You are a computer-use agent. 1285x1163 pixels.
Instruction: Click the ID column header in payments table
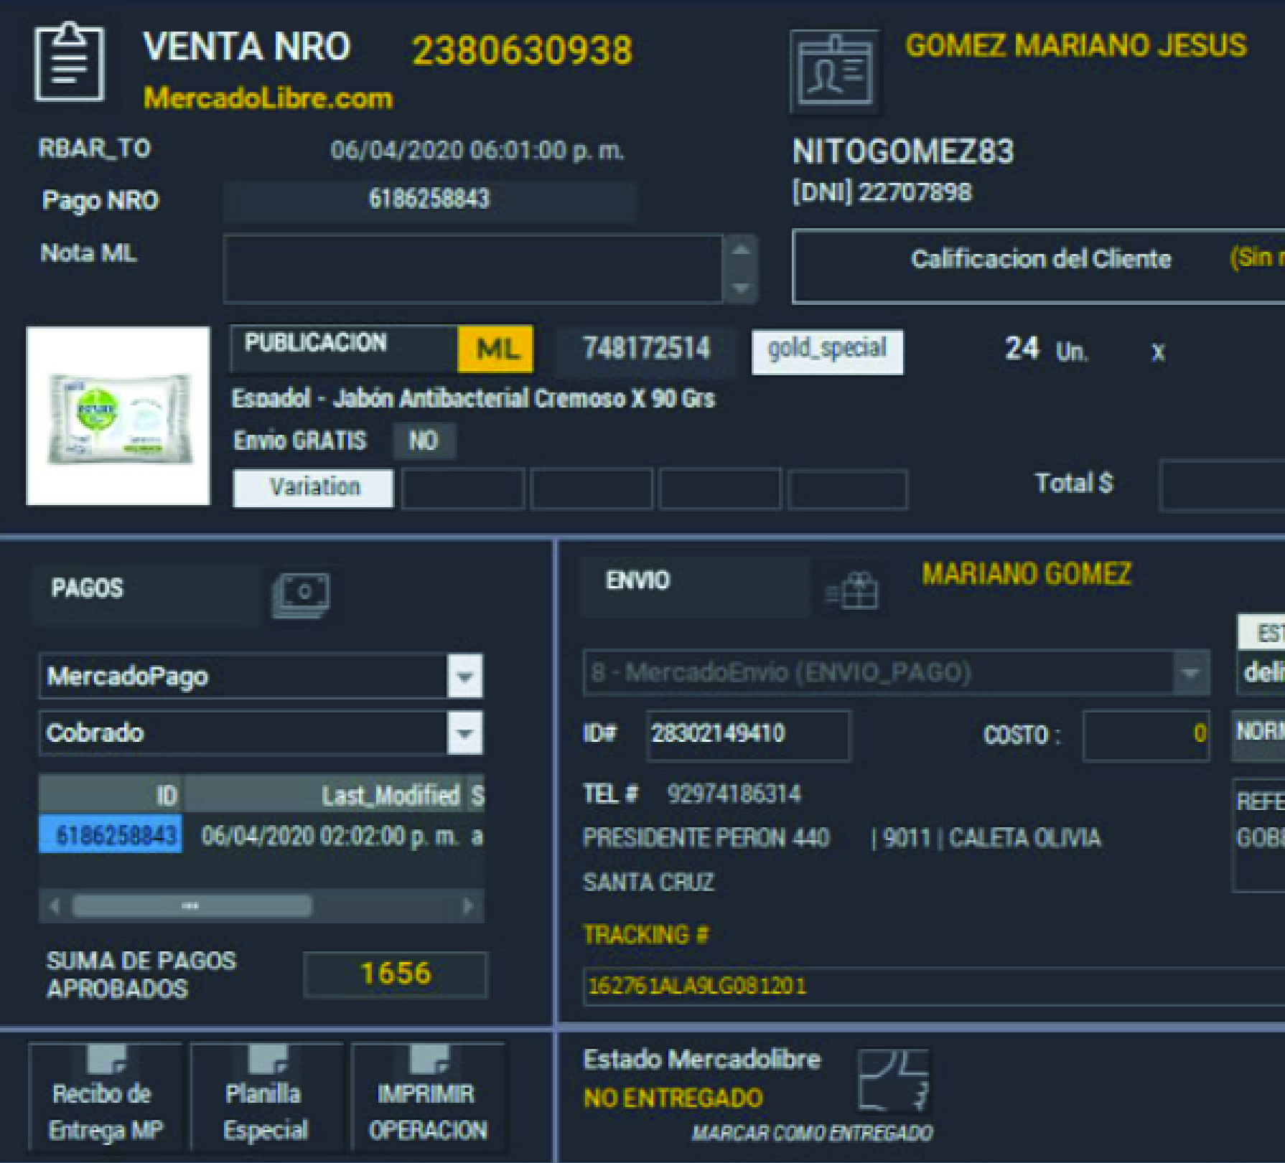111,795
